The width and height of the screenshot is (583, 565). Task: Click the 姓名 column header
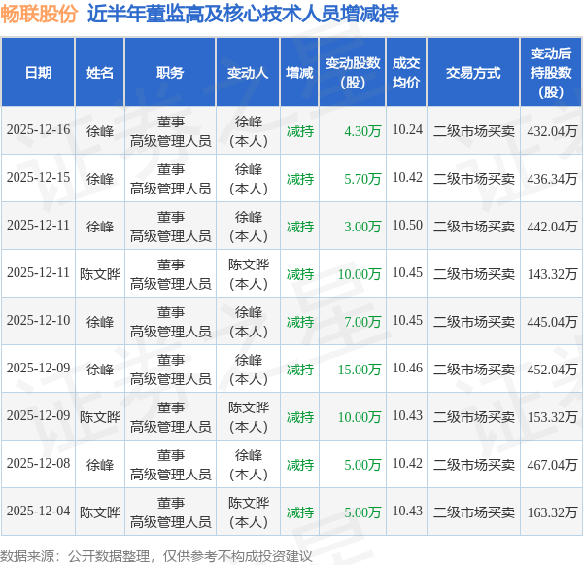click(x=100, y=72)
